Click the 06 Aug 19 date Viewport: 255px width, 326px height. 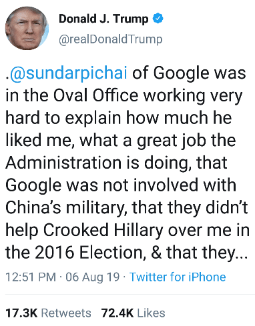93,277
